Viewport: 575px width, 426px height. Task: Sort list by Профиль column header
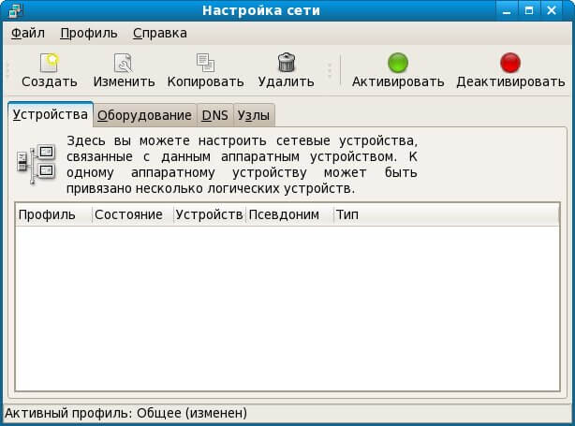point(53,214)
